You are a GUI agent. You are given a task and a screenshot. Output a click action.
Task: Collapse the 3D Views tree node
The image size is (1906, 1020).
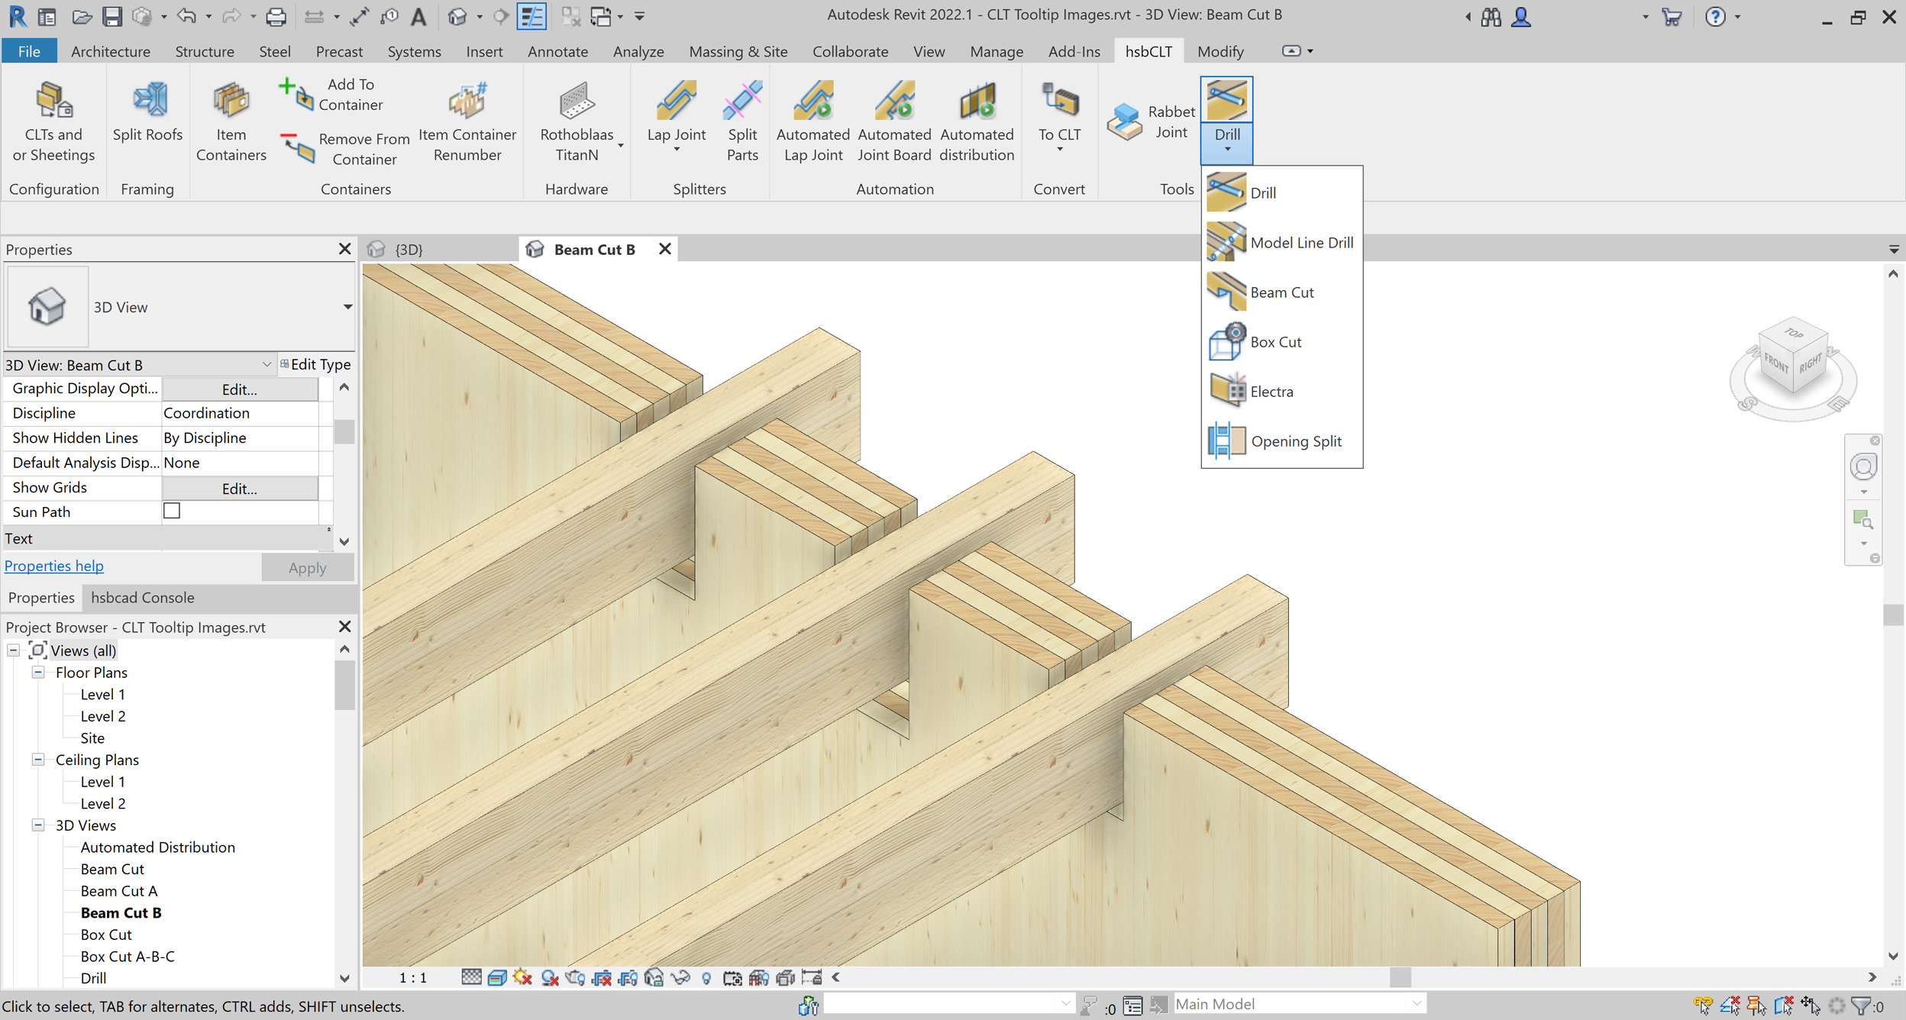point(38,825)
